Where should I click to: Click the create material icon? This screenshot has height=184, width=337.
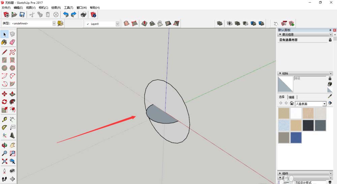pyautogui.click(x=330, y=84)
